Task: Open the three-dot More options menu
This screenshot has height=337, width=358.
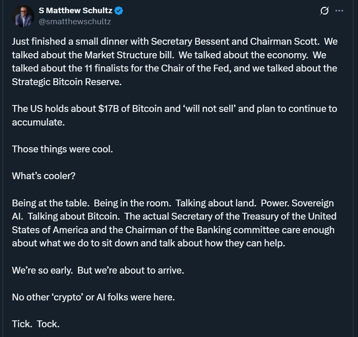Action: pos(339,11)
